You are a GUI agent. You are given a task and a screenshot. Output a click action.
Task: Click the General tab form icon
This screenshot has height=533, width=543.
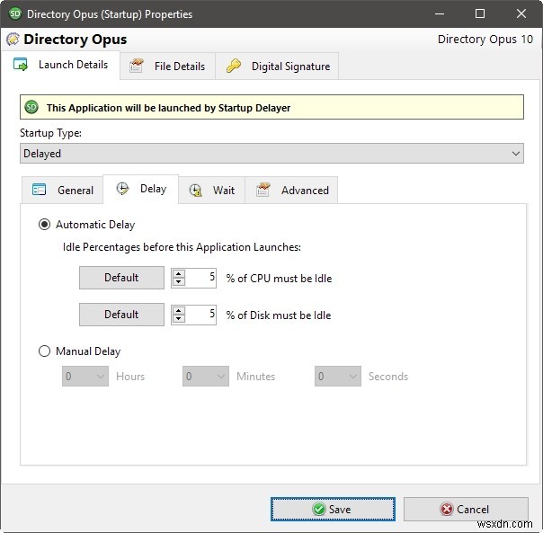pos(39,190)
